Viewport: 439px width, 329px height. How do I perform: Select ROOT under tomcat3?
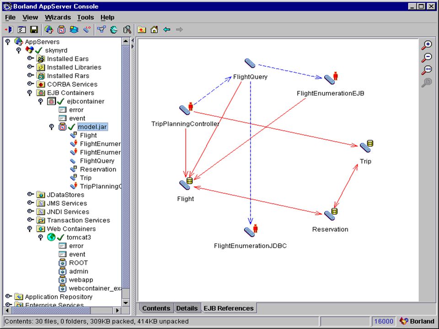[78, 263]
